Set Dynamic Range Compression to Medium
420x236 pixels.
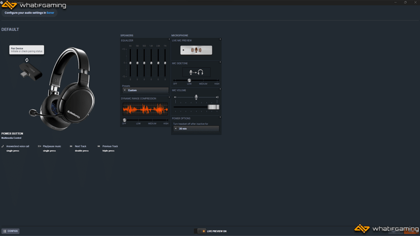(152, 120)
